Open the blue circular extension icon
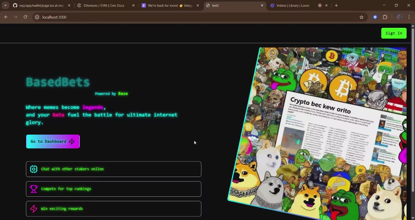 [x=375, y=17]
